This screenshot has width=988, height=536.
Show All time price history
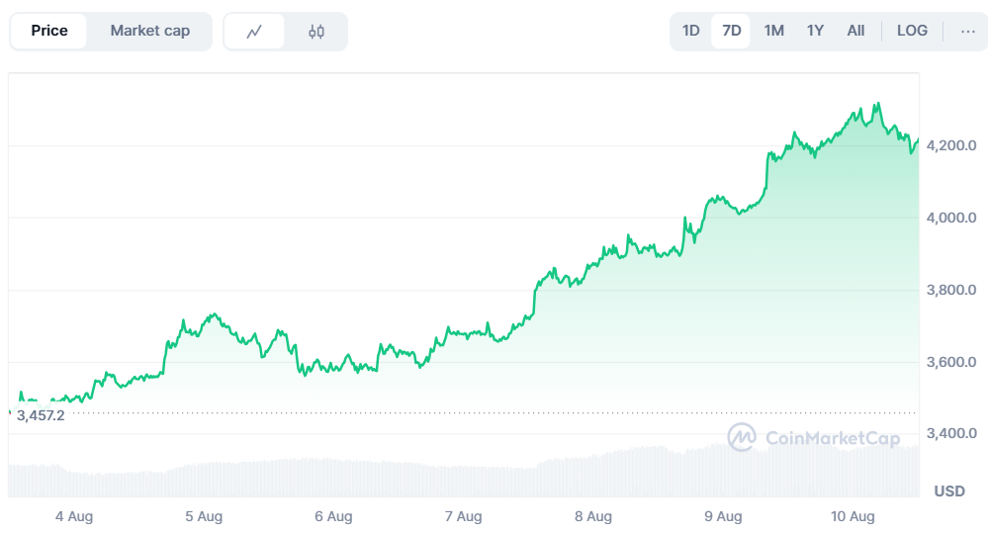pyautogui.click(x=855, y=31)
